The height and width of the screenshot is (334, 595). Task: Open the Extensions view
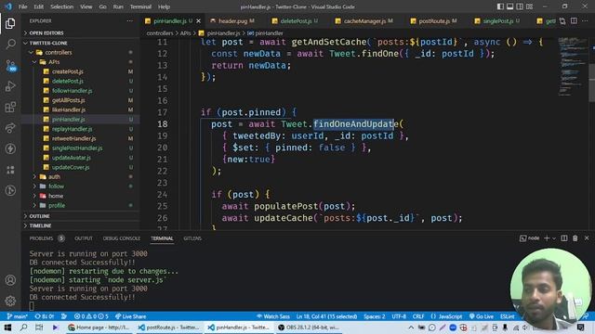[10, 108]
